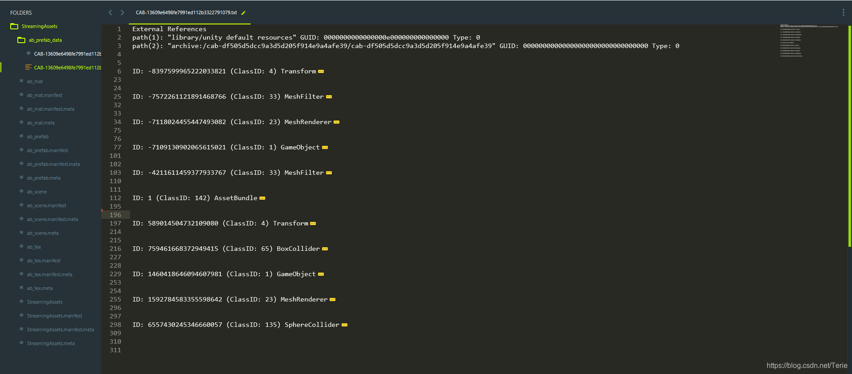Click line number 196 in gutter

(115, 215)
